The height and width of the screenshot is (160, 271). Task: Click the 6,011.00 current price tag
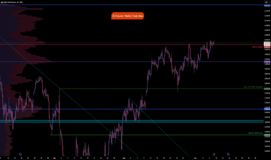click(267, 43)
